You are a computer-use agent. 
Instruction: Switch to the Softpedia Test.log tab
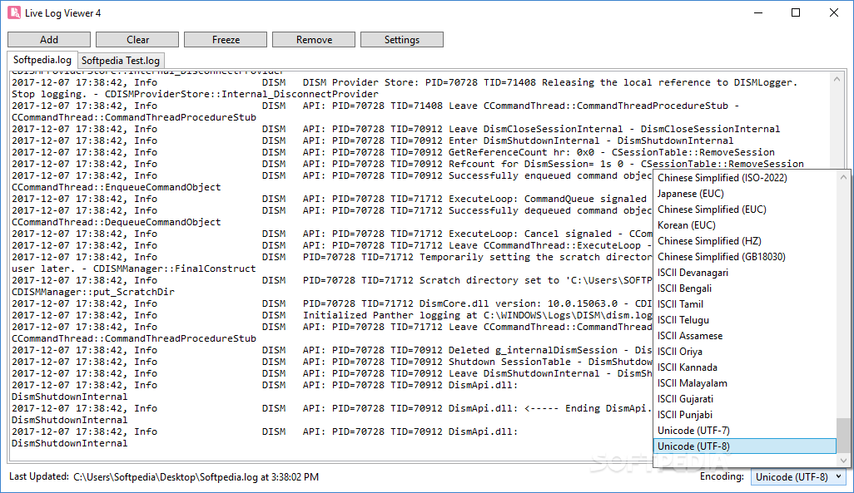pos(121,60)
